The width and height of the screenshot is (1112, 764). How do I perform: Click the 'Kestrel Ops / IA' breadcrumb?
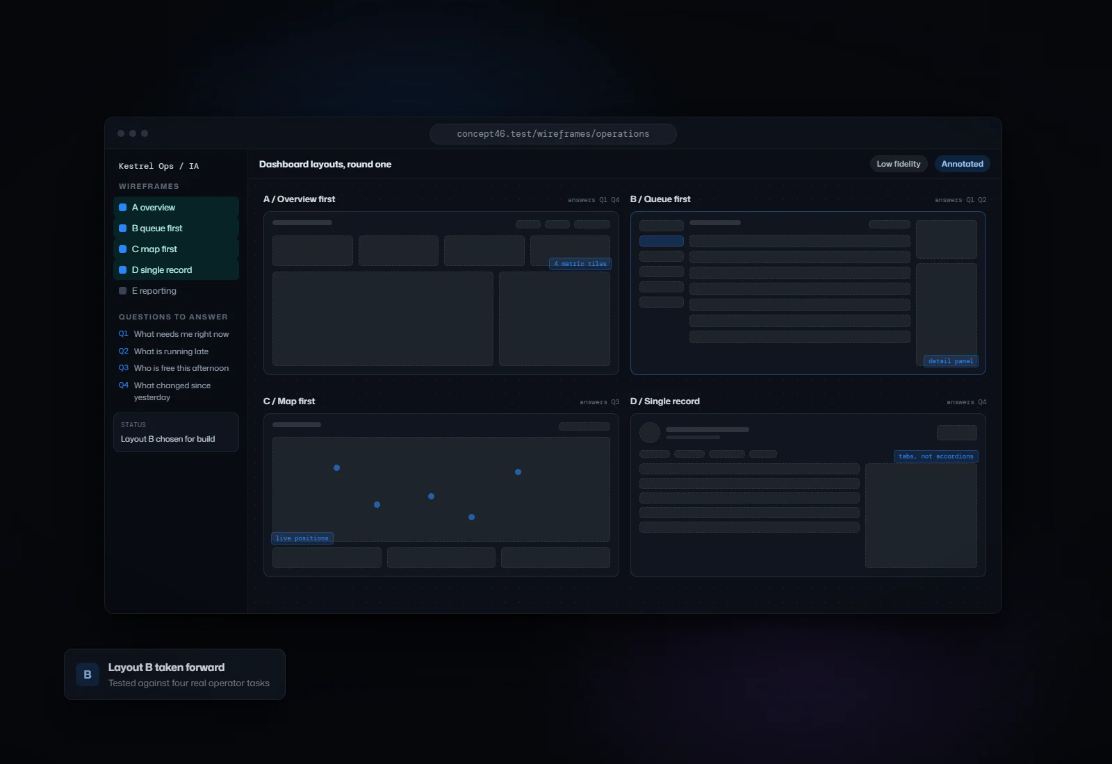[158, 166]
